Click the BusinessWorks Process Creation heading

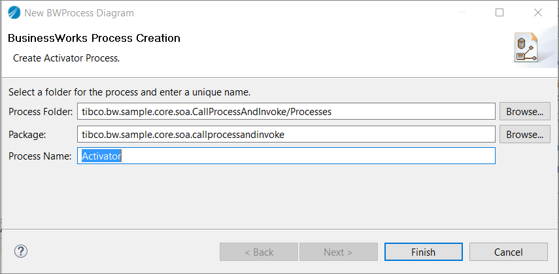pos(93,39)
